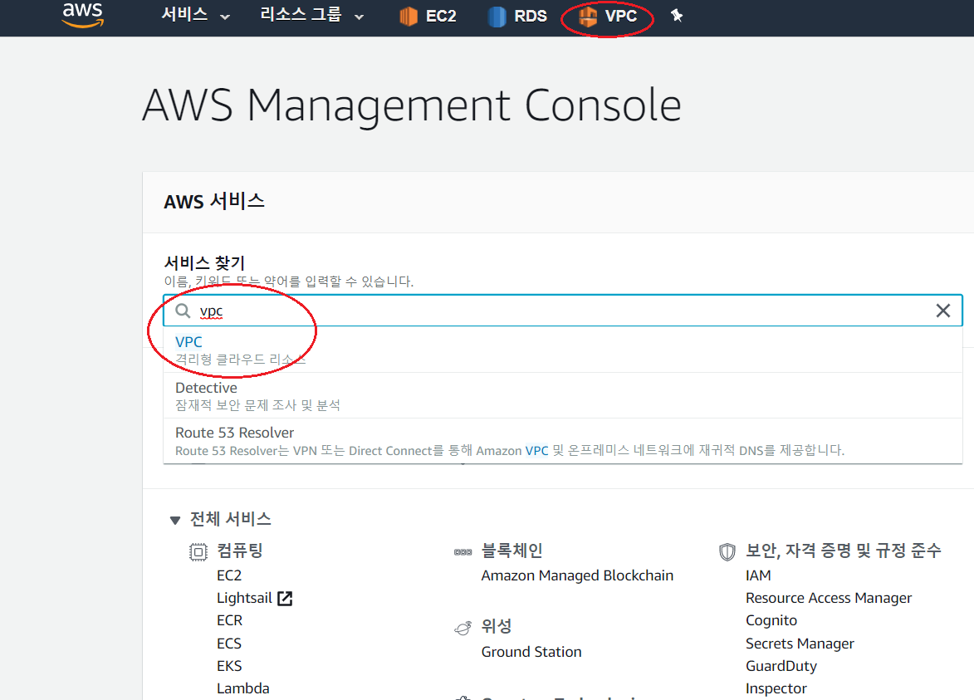The image size is (974, 700).
Task: Select the VPC search result
Action: click(563, 350)
